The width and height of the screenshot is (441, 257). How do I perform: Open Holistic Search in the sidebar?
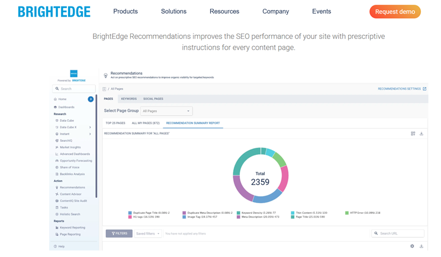(70, 214)
